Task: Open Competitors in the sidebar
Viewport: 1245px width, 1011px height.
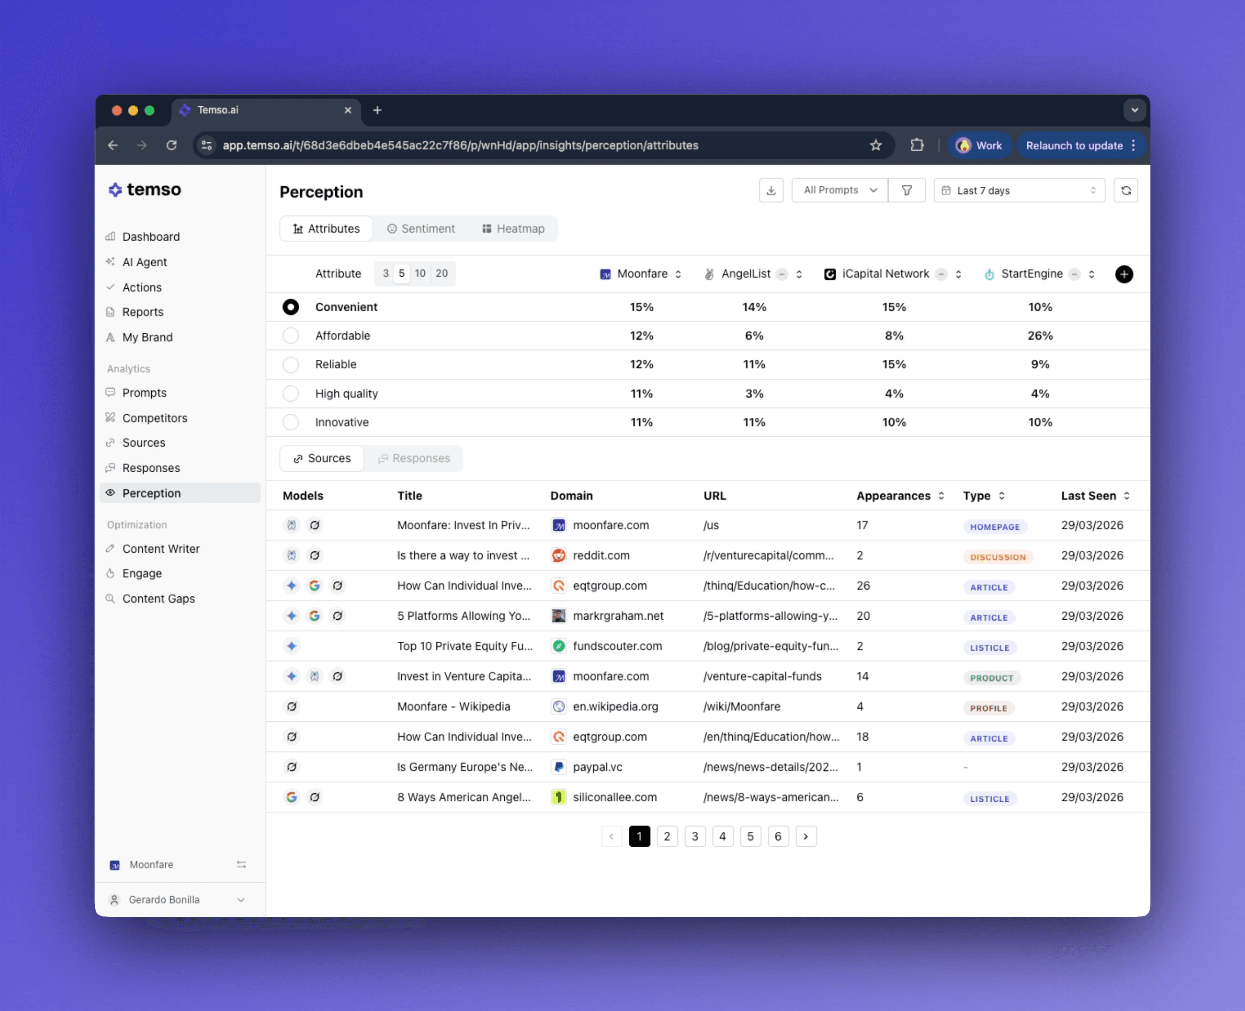Action: click(155, 418)
